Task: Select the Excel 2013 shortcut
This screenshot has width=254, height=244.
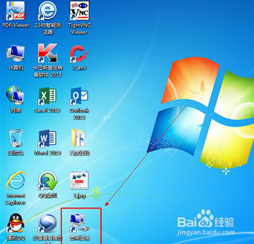Action: [x=47, y=100]
